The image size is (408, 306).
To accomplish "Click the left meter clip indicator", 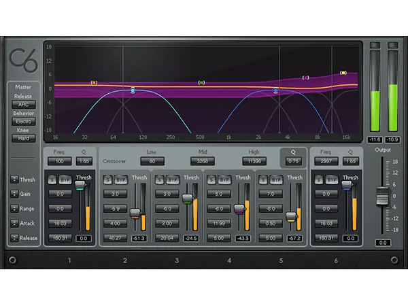I will 375,45.
